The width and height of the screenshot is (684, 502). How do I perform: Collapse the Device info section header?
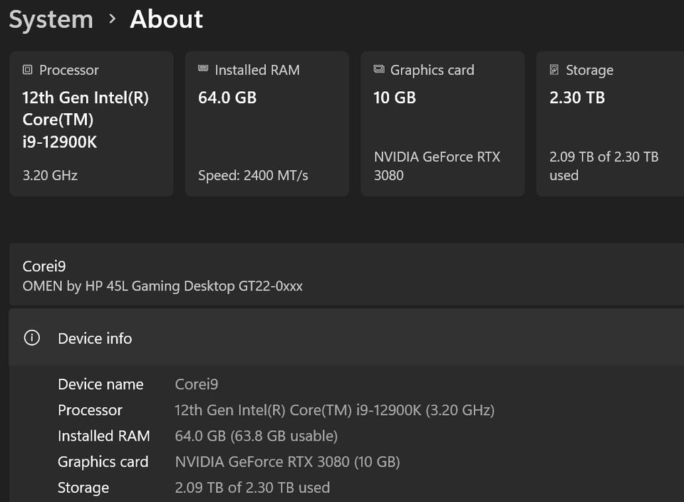346,338
